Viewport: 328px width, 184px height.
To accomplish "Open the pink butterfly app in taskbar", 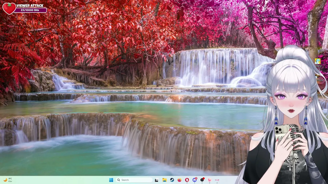I will 210,180.
